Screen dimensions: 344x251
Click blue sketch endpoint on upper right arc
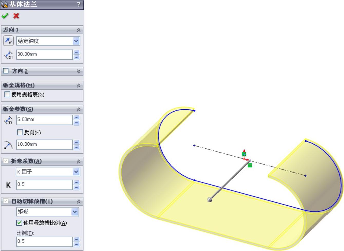coord(306,141)
